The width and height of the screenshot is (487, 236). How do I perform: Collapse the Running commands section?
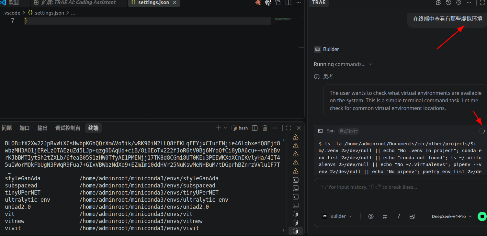pos(343,64)
